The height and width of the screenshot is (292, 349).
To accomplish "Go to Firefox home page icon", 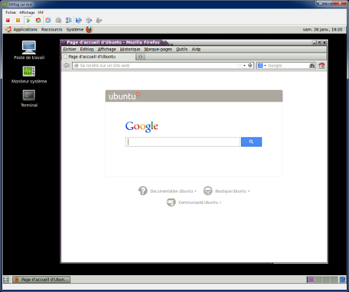I will 322,66.
